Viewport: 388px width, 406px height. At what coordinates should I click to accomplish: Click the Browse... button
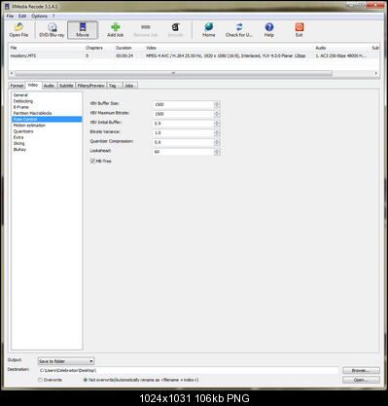click(361, 370)
